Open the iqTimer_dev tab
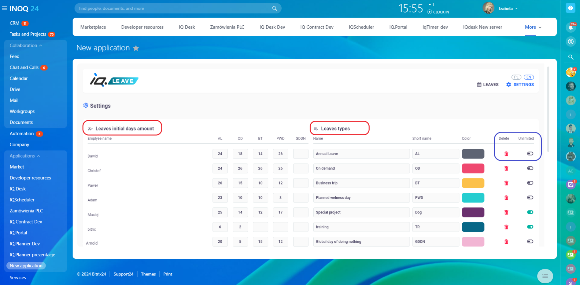Viewport: 580px width, 285px height. click(435, 27)
